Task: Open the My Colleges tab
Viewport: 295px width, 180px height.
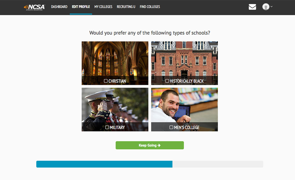Action: point(103,7)
